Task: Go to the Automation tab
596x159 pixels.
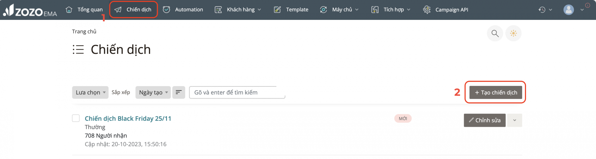Action: (x=183, y=10)
